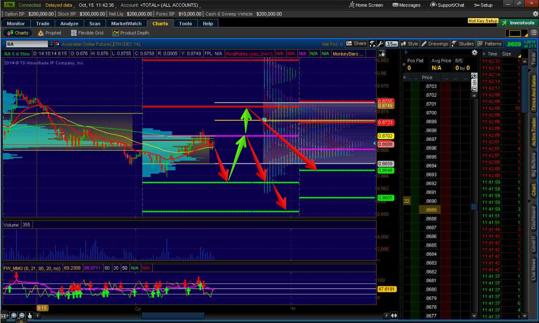Viewport: 539px width, 323px height.
Task: Switch to the MarketWatch tab
Action: (x=126, y=23)
